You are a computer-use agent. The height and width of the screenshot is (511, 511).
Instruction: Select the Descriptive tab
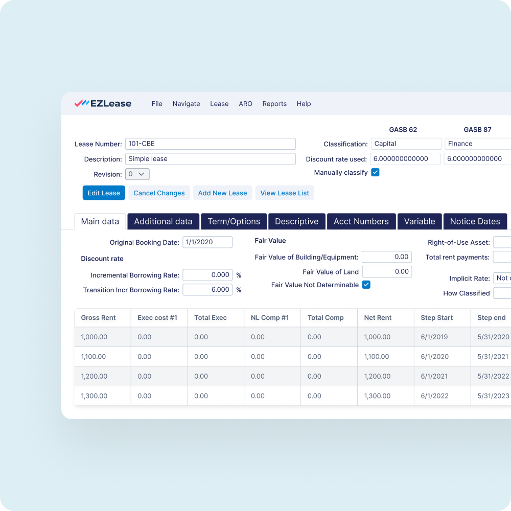click(296, 221)
